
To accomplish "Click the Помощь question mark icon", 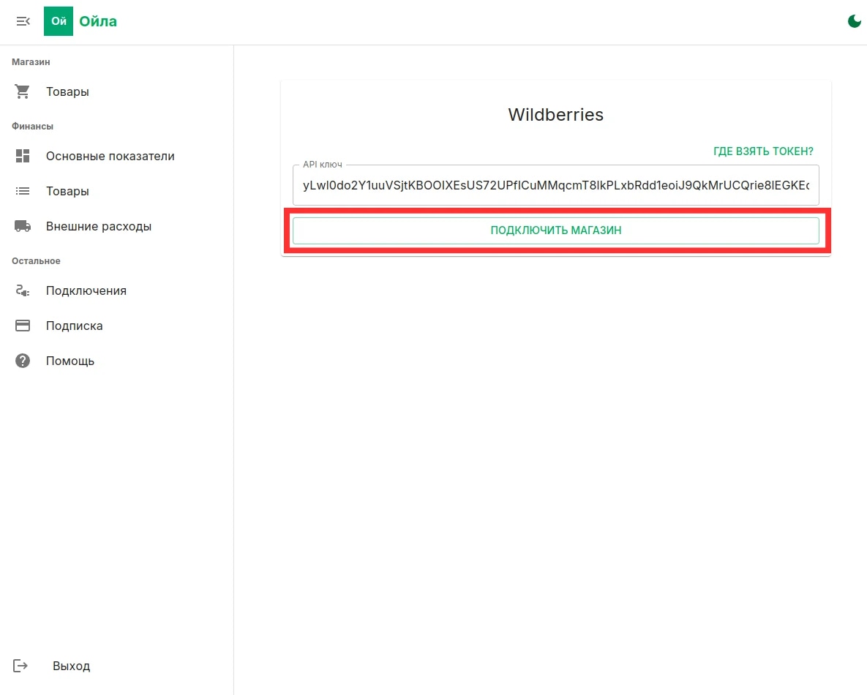I will pos(23,361).
